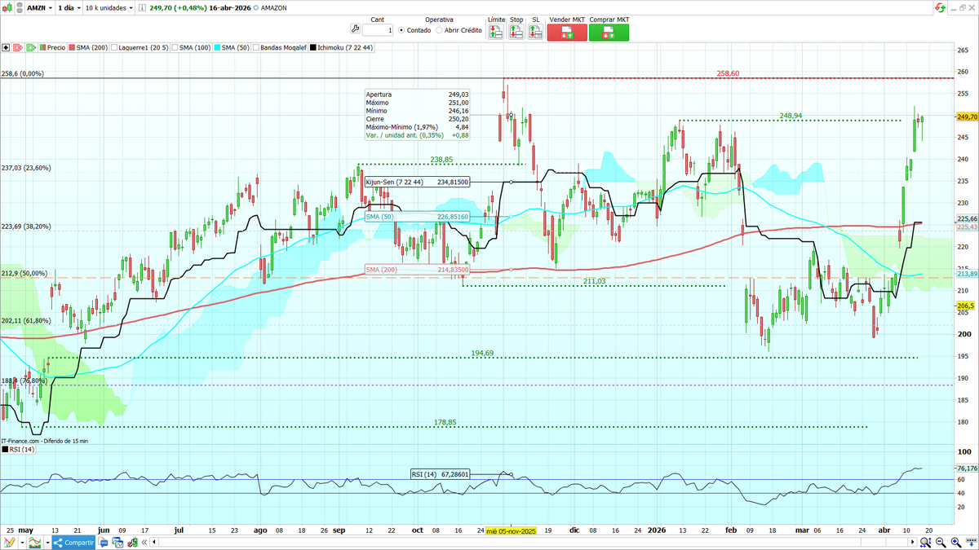Click the indicators chart icon

[x=35, y=542]
